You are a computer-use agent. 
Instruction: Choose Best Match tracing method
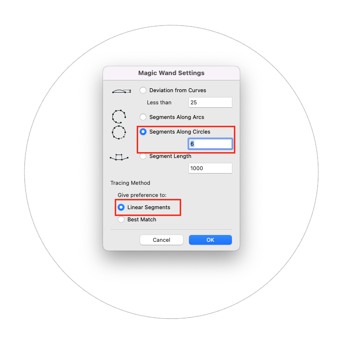click(x=121, y=219)
